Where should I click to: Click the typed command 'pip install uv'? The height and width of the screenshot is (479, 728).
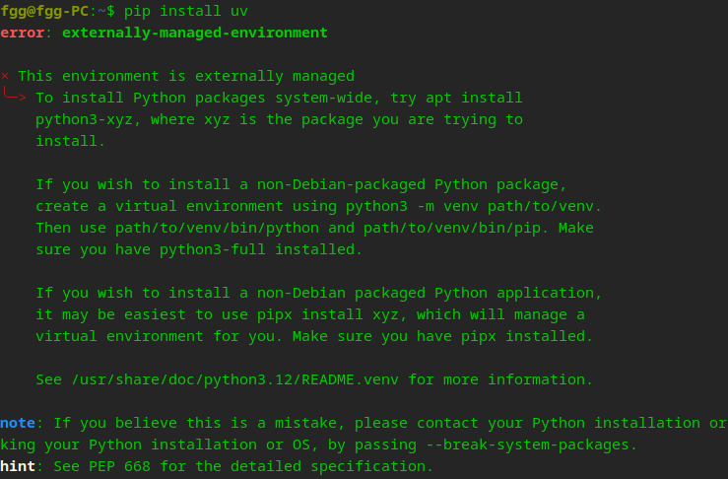pos(186,11)
